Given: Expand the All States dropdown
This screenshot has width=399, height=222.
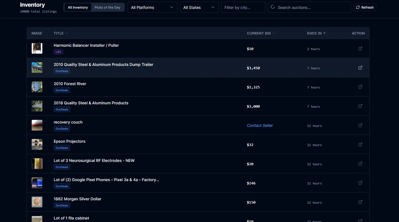Looking at the screenshot, I should click(199, 8).
